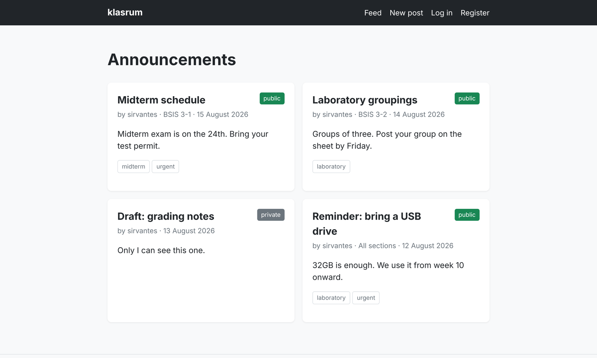
Task: Filter by the midterm tag
Action: click(x=134, y=167)
